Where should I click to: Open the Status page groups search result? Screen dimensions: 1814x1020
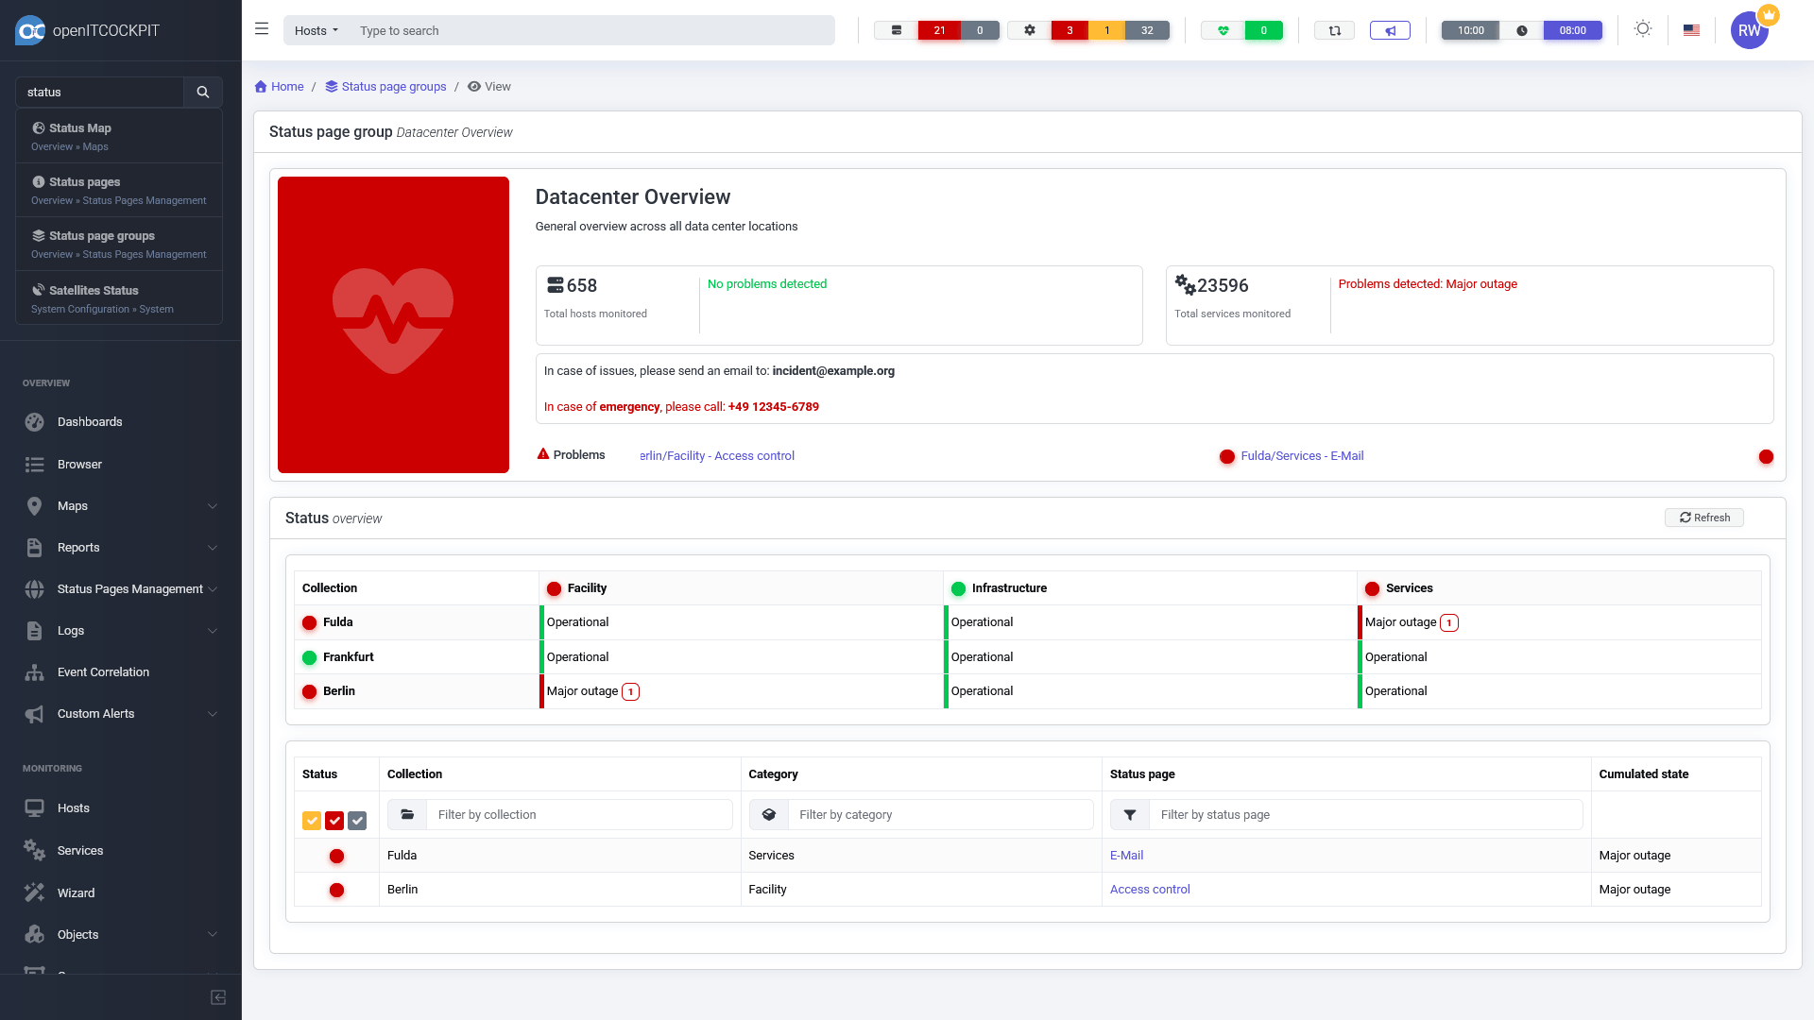click(102, 236)
